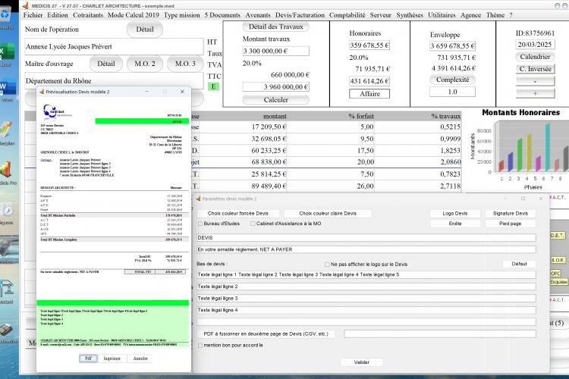Click the DEVIS title text field
This screenshot has width=569, height=379.
pos(366,237)
